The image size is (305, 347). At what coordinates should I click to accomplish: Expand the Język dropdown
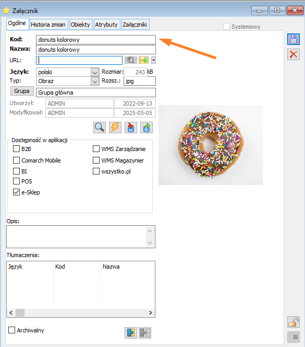[95, 72]
